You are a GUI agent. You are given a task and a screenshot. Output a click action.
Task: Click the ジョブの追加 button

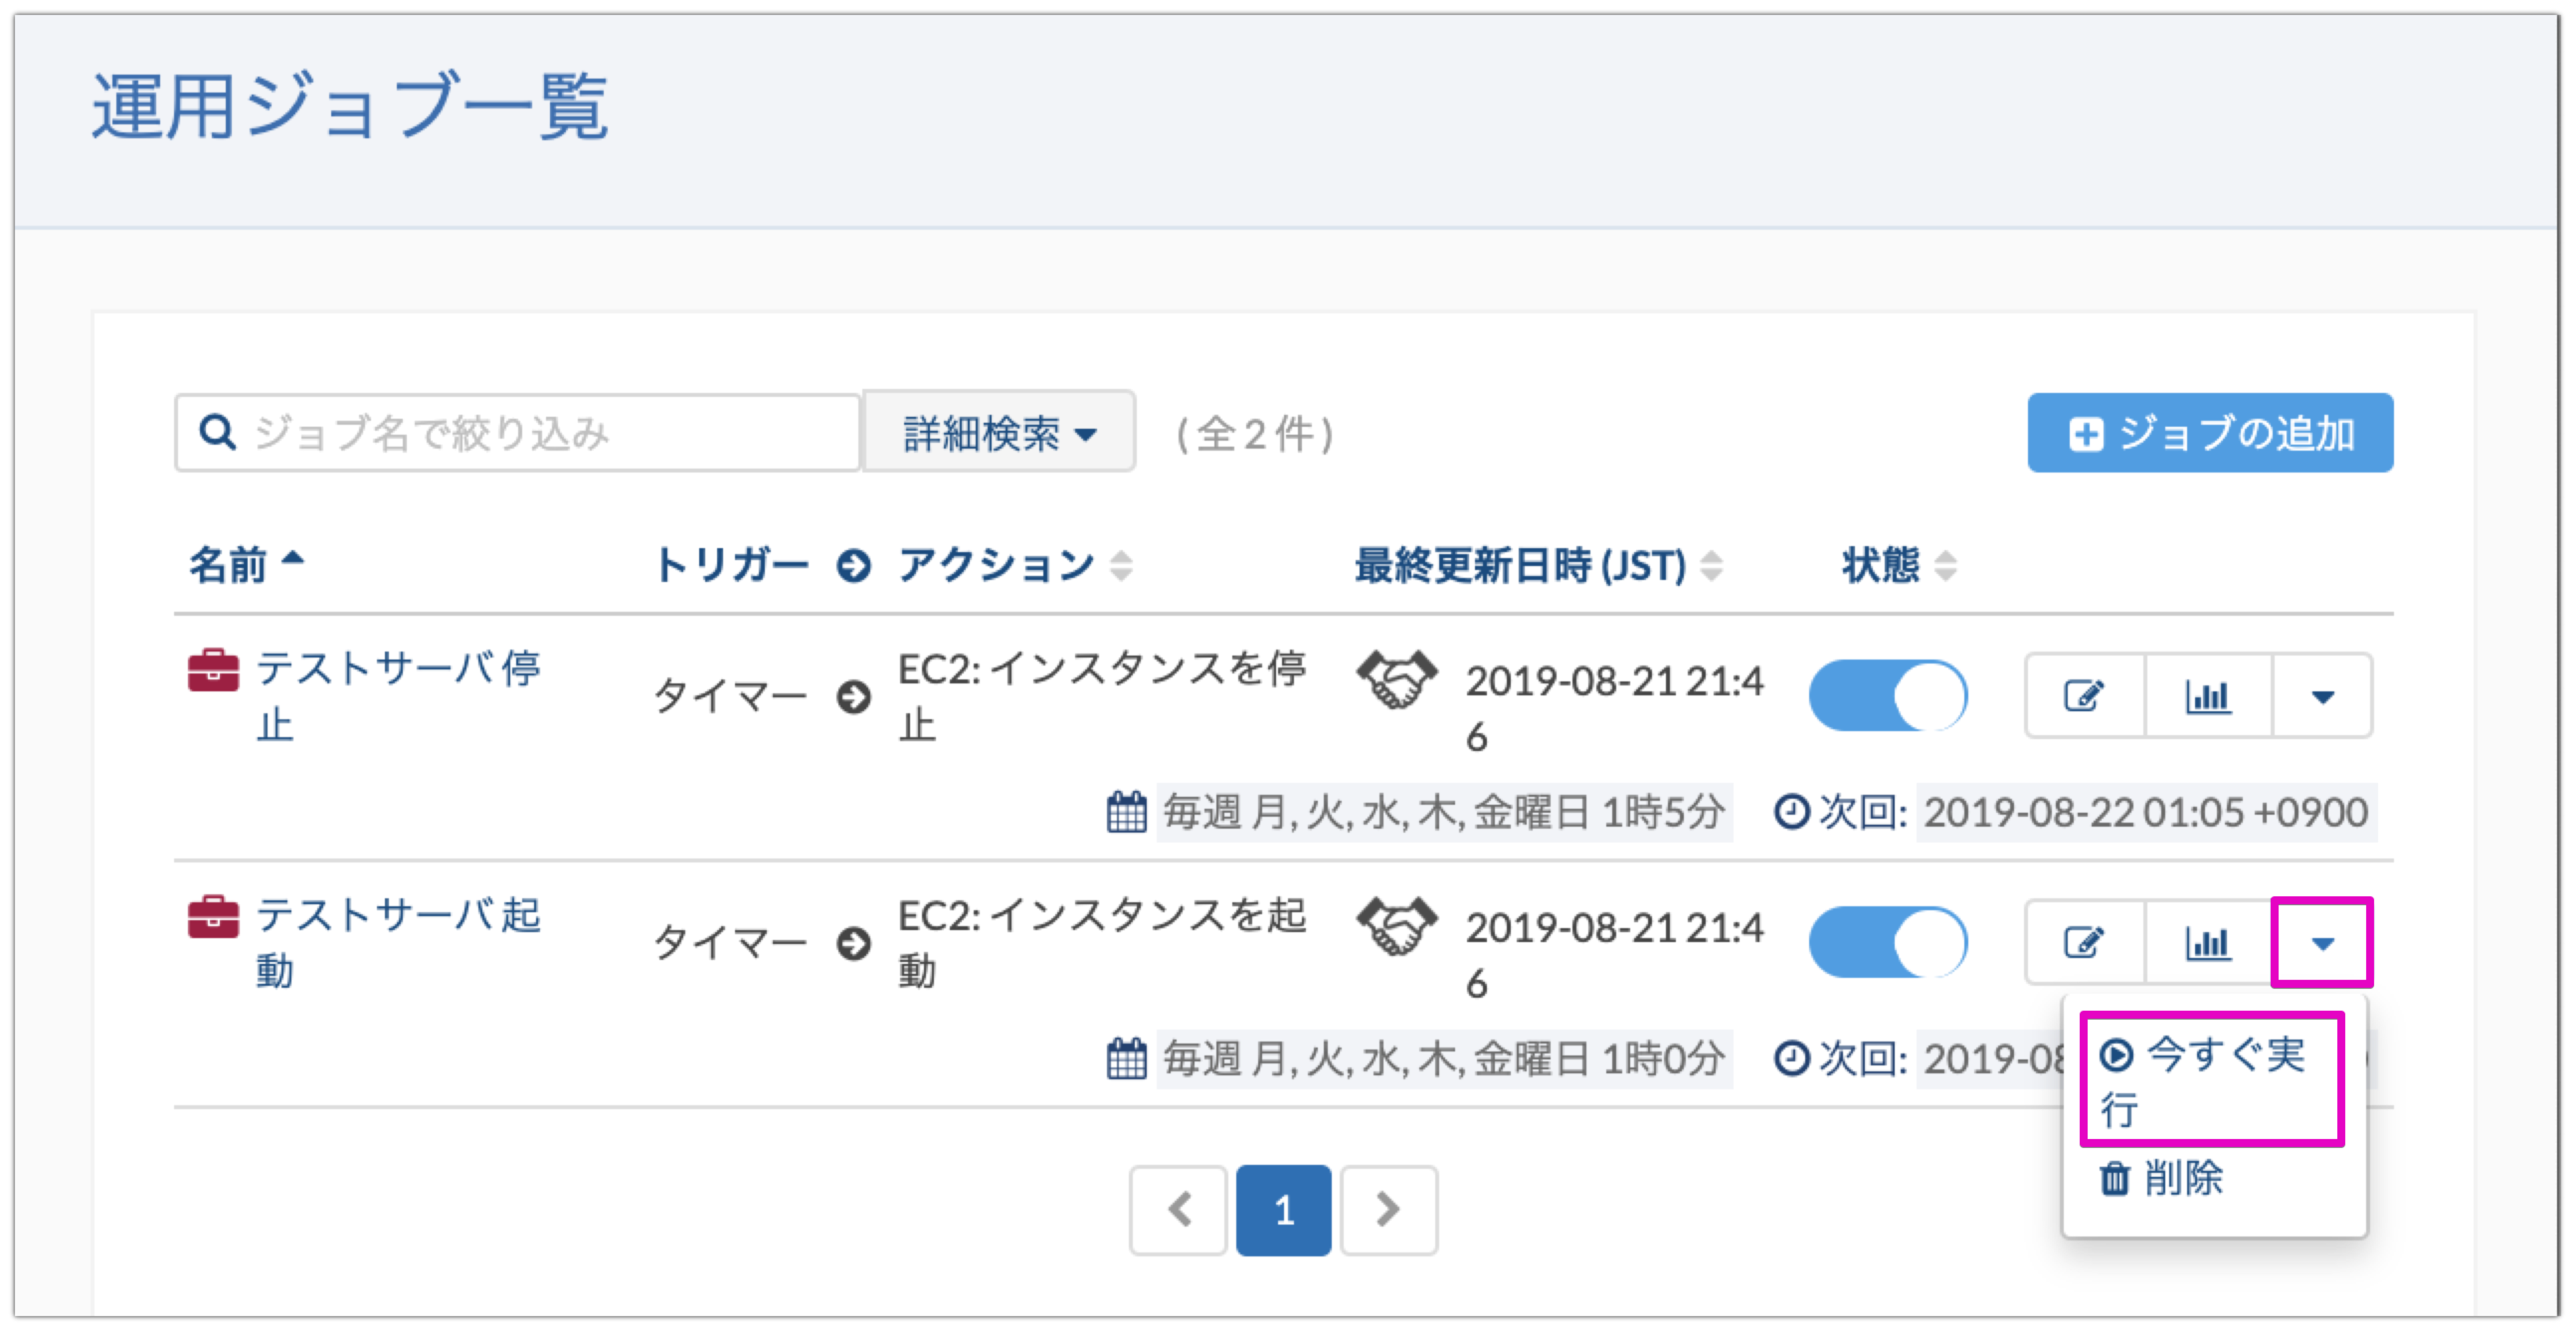[2210, 433]
